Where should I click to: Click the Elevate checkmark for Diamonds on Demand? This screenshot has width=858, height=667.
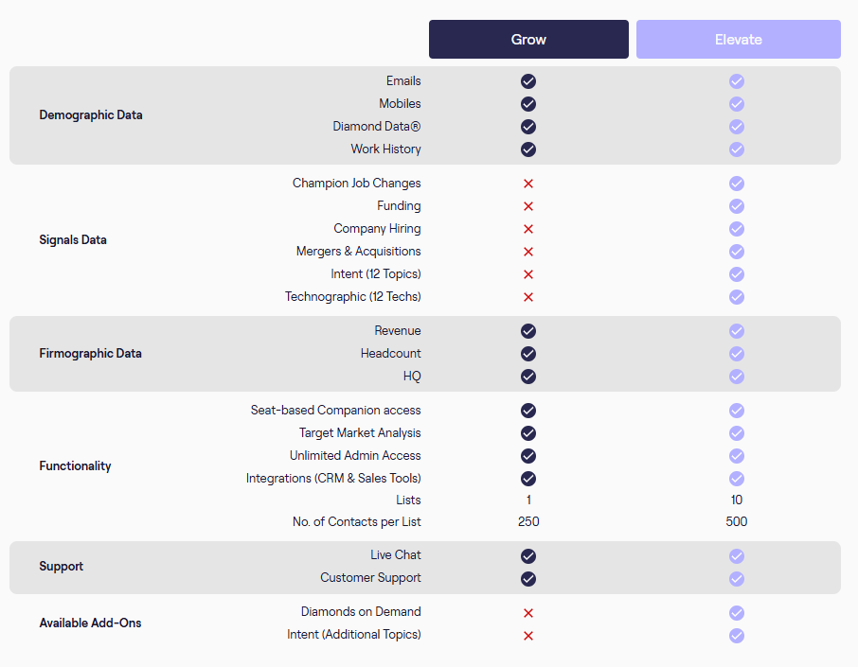tap(737, 613)
